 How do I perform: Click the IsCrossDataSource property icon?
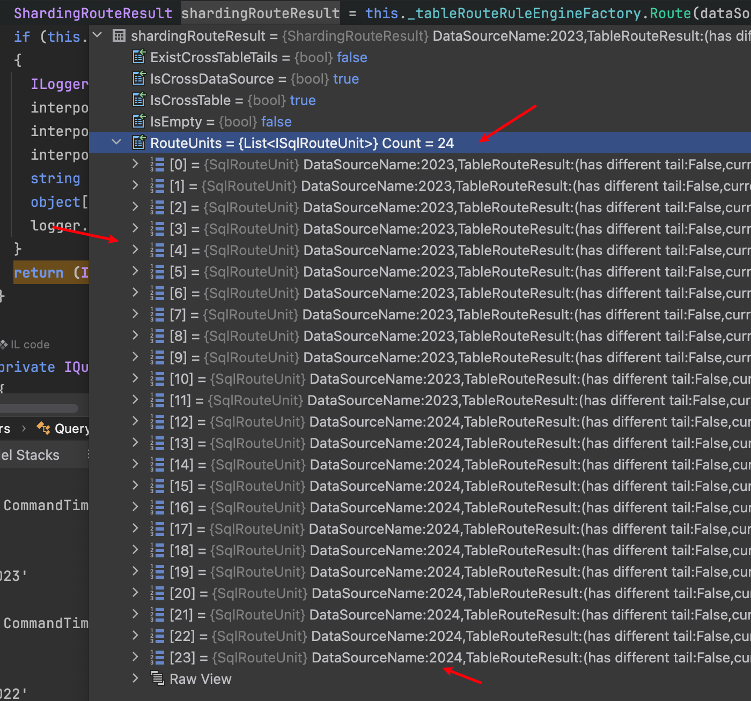pos(139,78)
